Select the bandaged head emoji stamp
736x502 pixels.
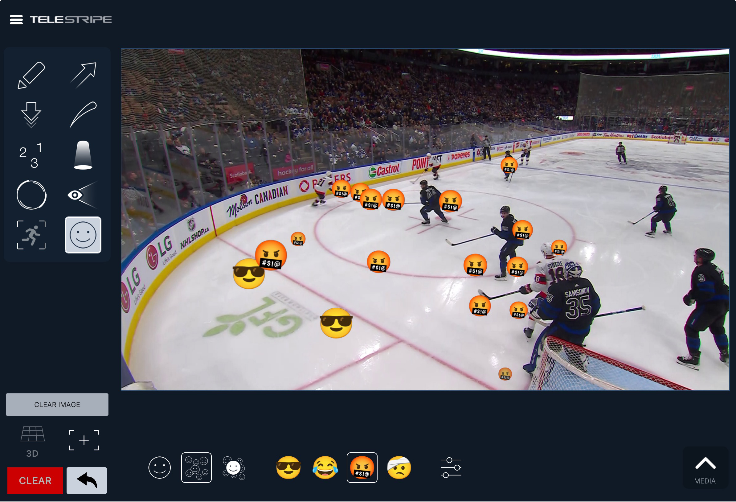(x=399, y=468)
